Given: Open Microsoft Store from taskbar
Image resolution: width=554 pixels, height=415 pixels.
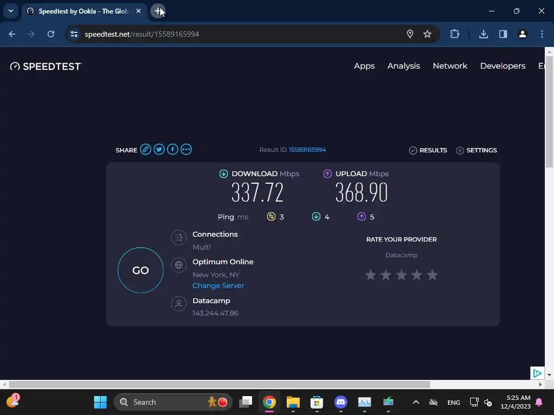Looking at the screenshot, I should click(316, 402).
